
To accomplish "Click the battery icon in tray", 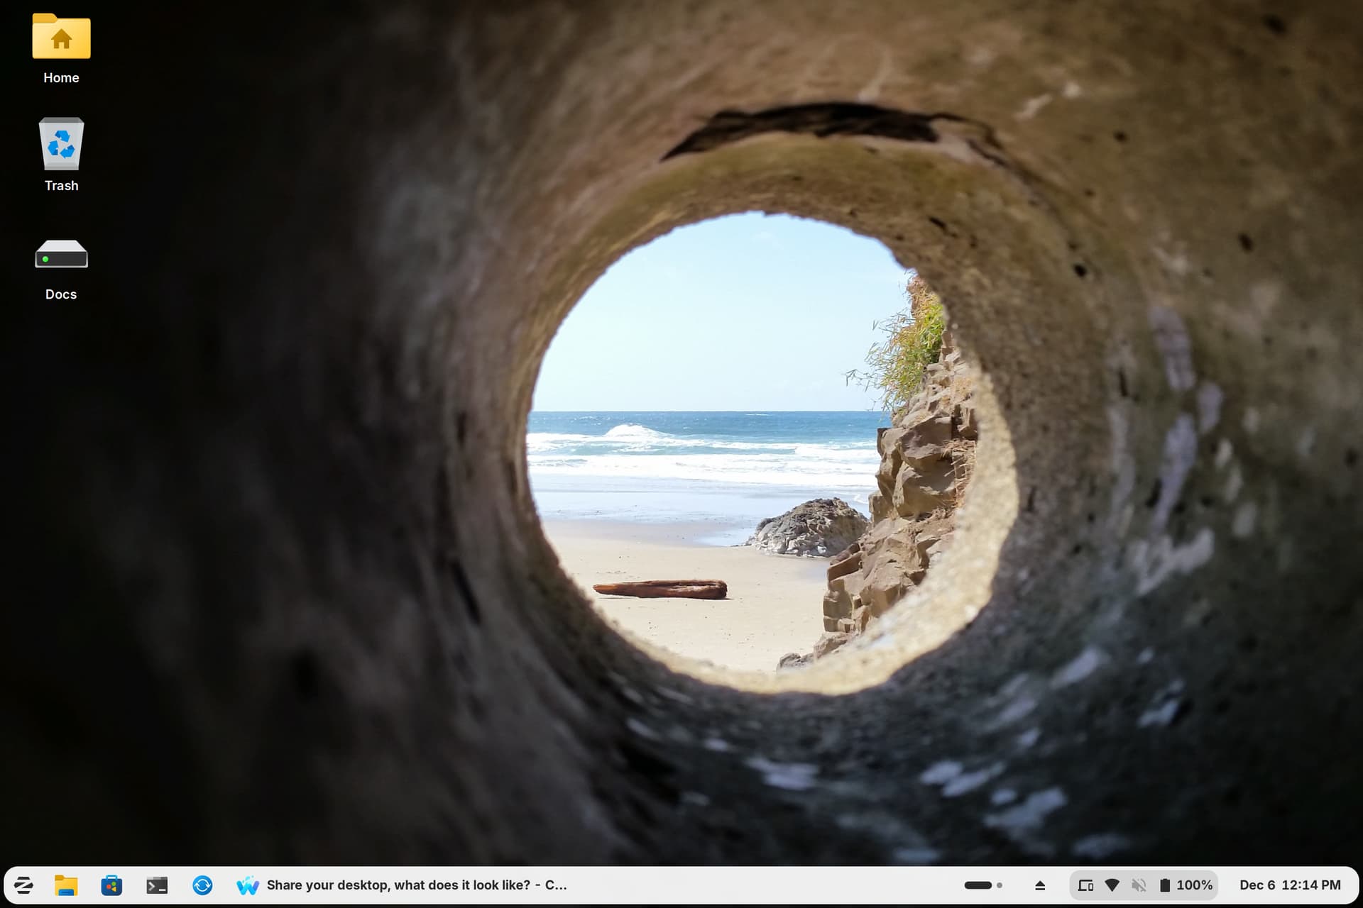I will tap(1165, 885).
